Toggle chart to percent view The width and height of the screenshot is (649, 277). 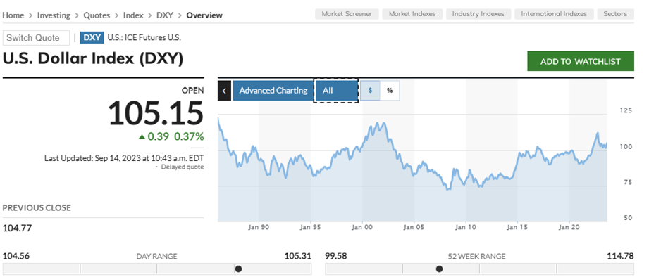click(390, 91)
